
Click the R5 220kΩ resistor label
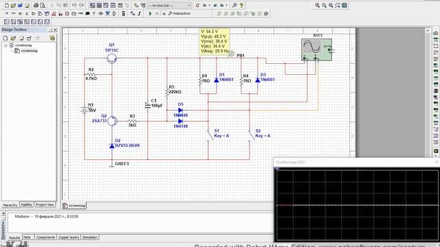pos(175,89)
